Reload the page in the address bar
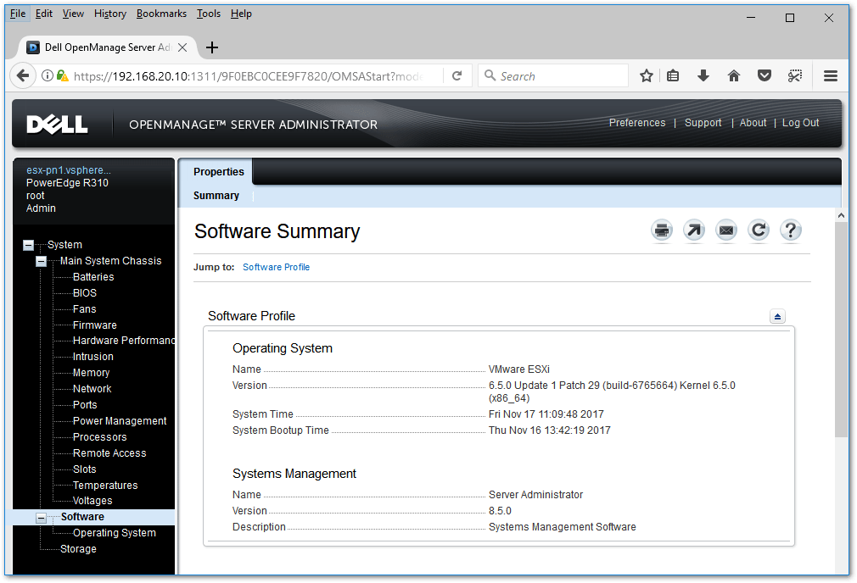The width and height of the screenshot is (857, 583). point(457,76)
